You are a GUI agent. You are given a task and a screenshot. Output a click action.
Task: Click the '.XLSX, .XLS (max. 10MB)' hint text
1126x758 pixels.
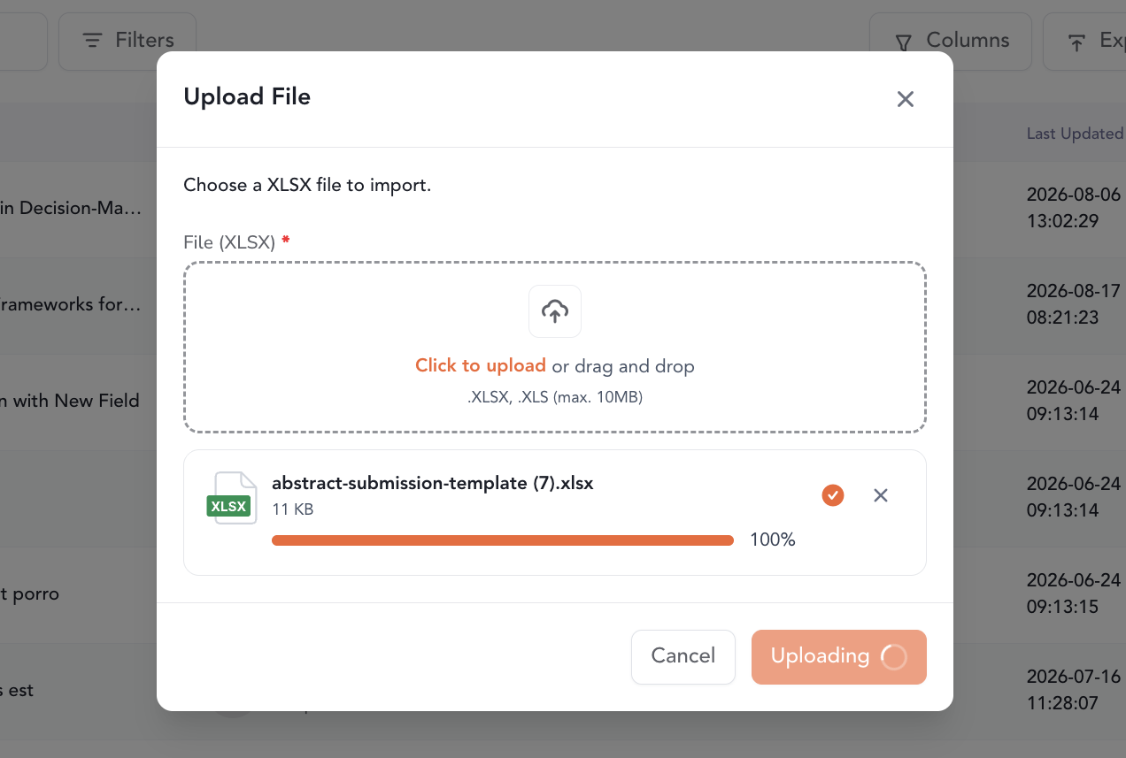[x=555, y=397]
